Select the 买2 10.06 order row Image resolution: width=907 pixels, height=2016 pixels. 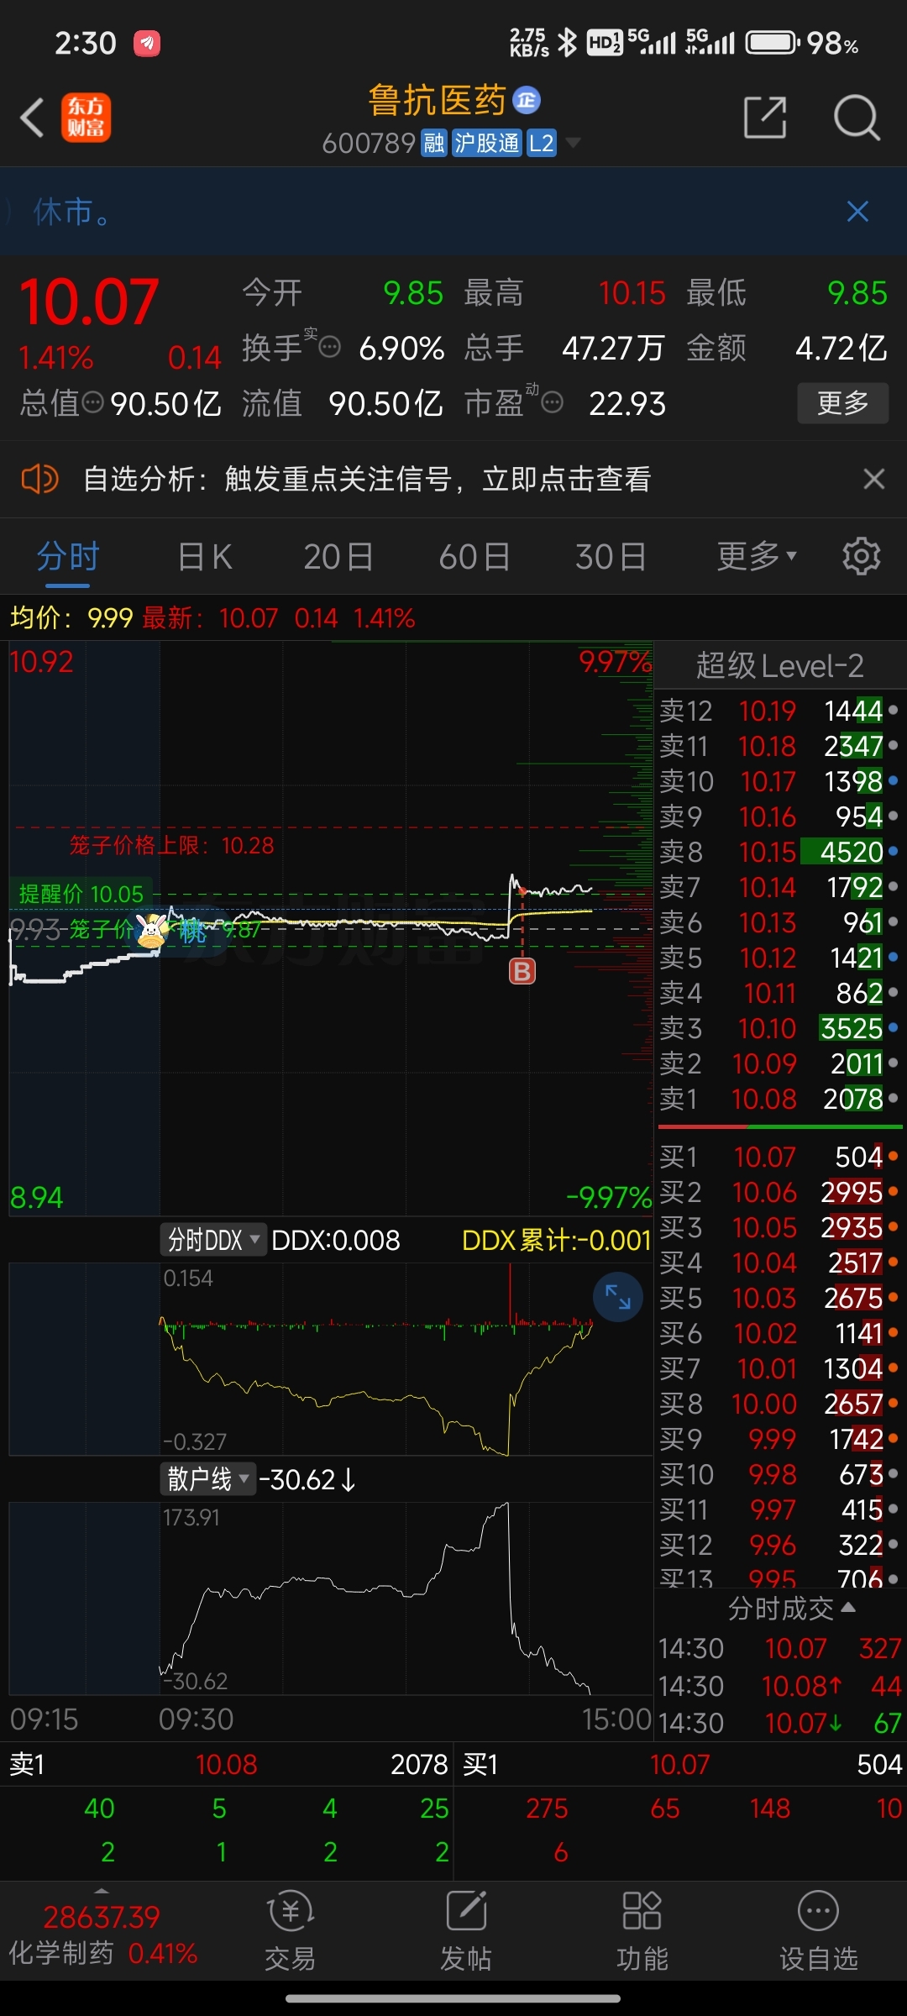(779, 1192)
